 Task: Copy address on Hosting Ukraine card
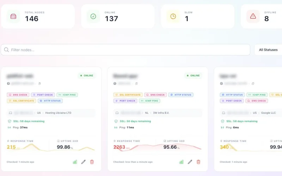tap(39, 83)
